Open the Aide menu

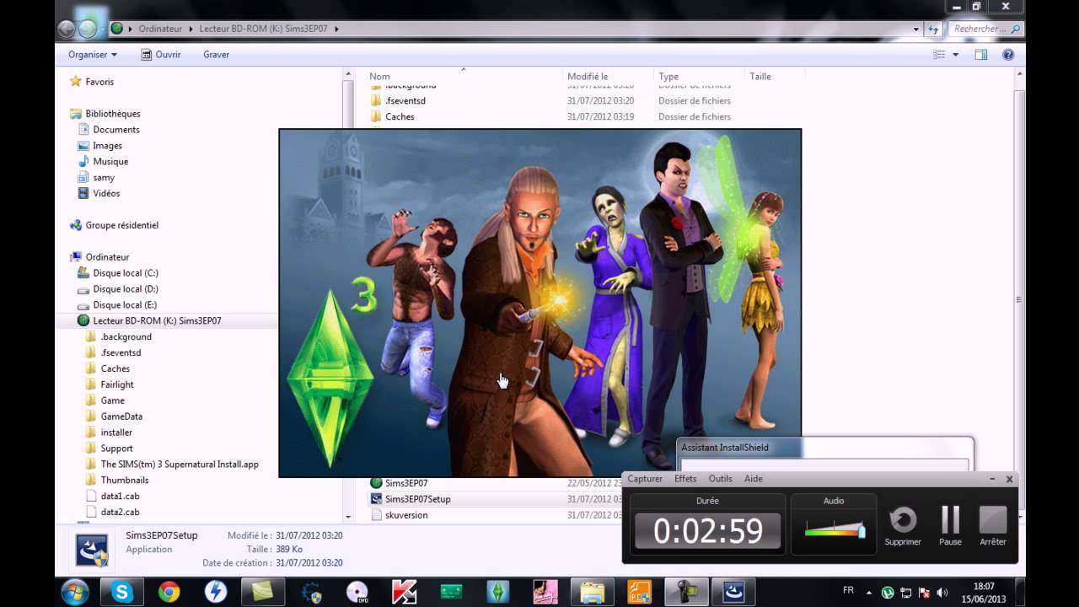(754, 479)
